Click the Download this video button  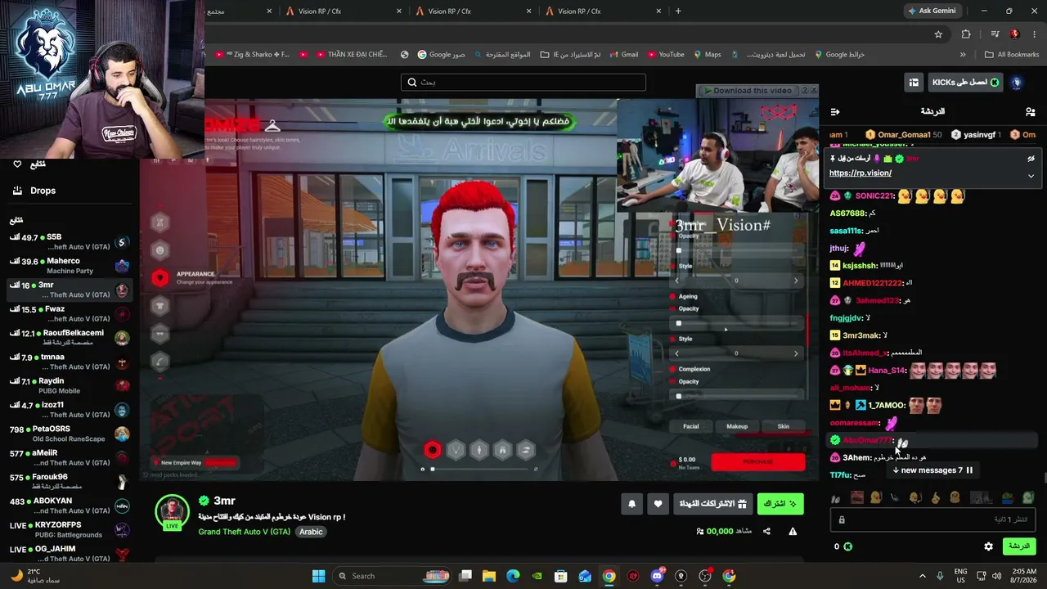pyautogui.click(x=747, y=91)
